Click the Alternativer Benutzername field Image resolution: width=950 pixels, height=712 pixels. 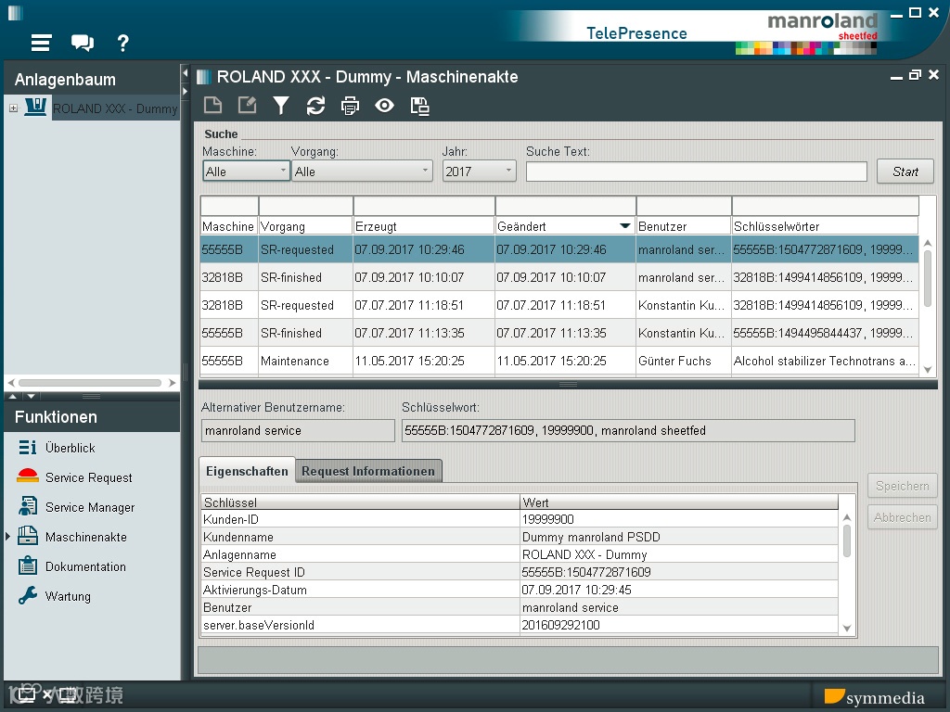[x=298, y=430]
